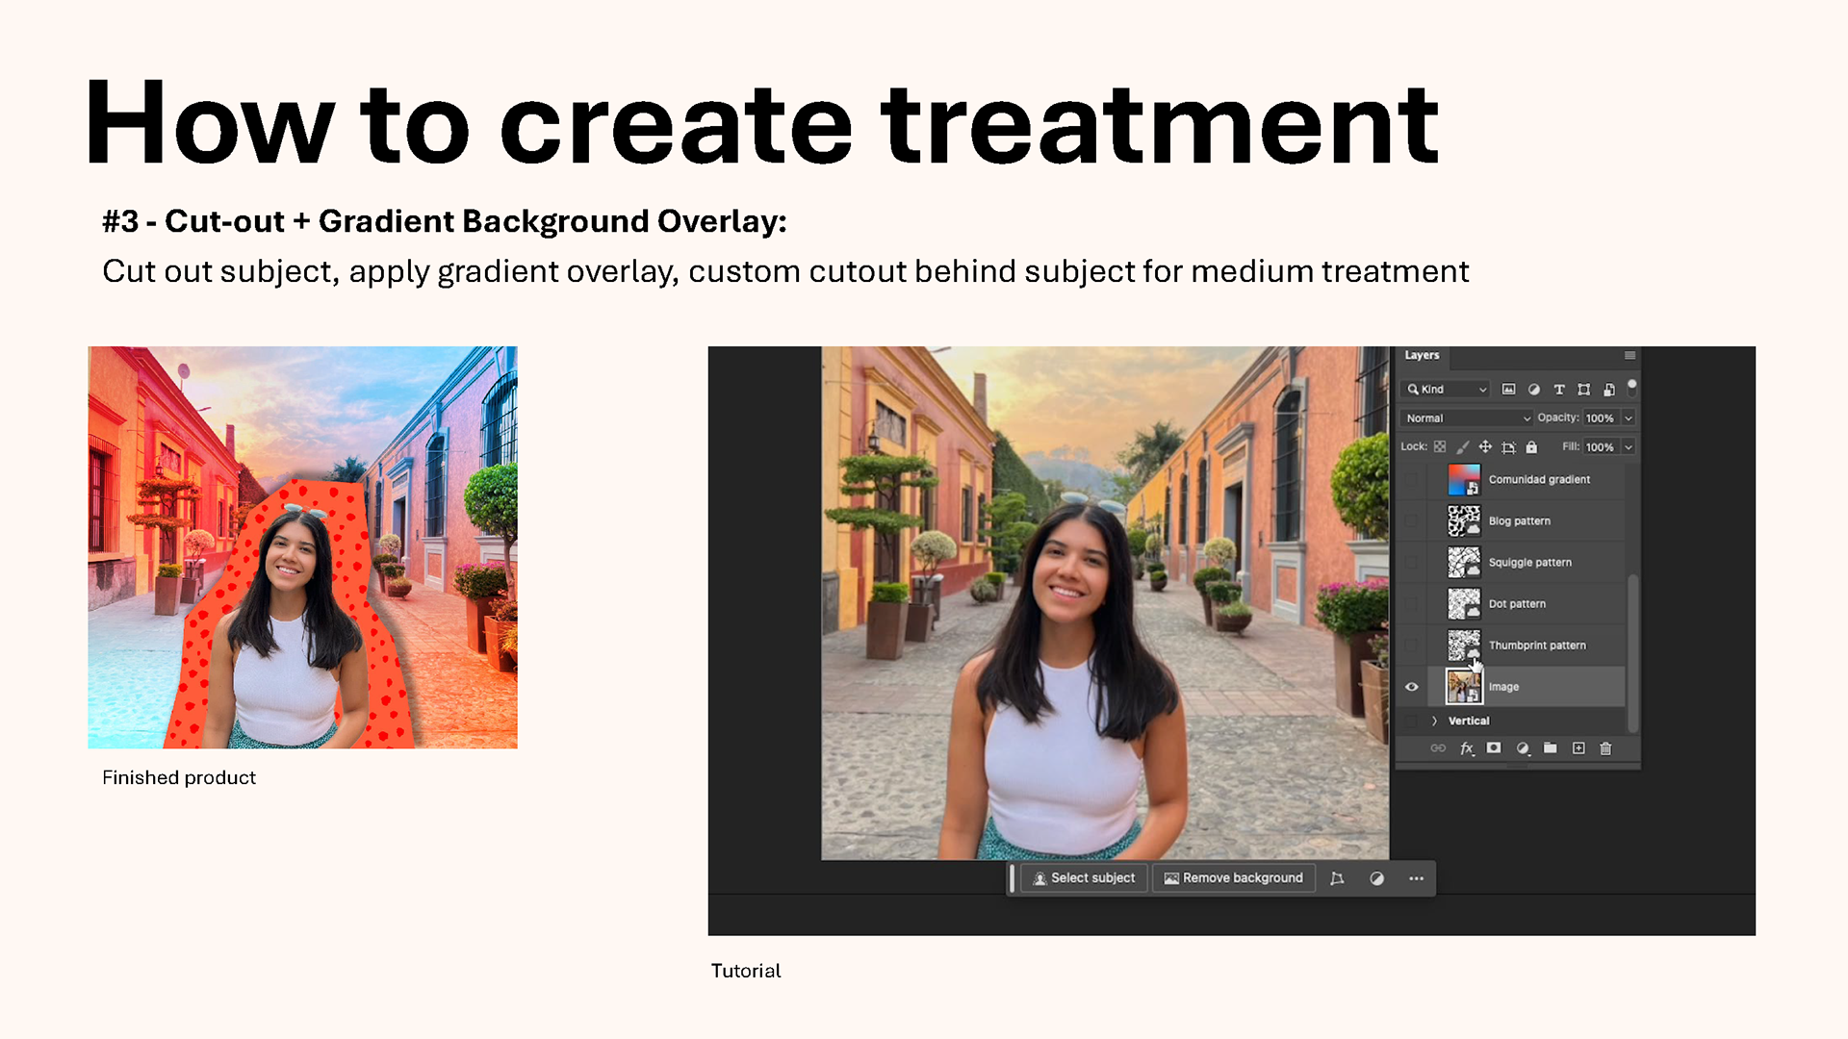Click the 'Tutorial' caption text
Viewport: 1848px width, 1039px height.
(746, 971)
